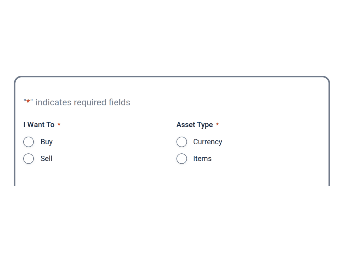Click the word "indicates" in the notice

point(53,102)
